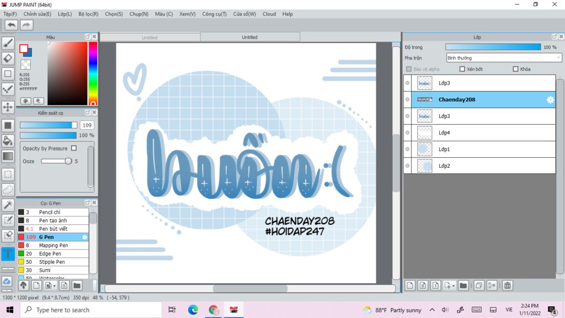Image resolution: width=565 pixels, height=318 pixels.
Task: Add brush folder in brush panel
Action: 77,285
